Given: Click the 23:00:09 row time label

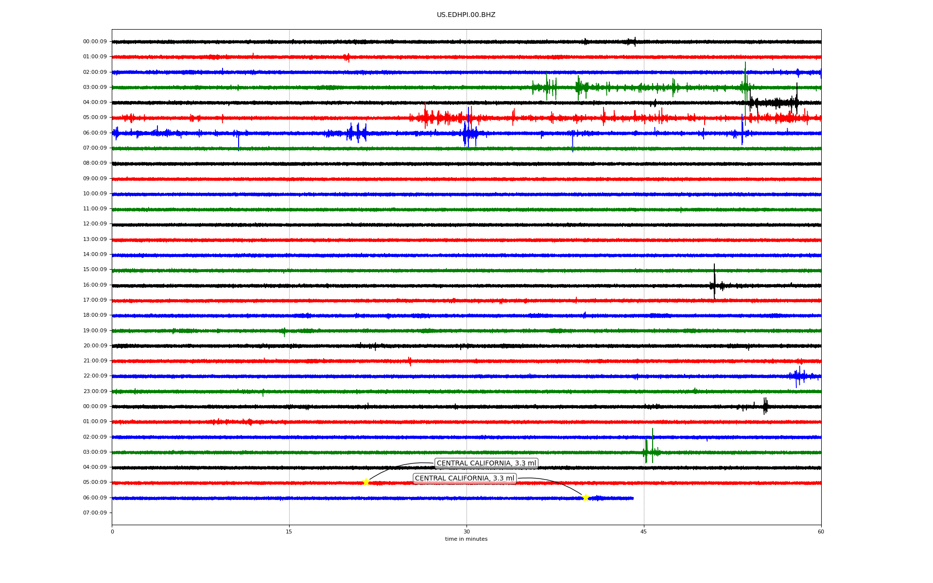Looking at the screenshot, I should point(95,392).
